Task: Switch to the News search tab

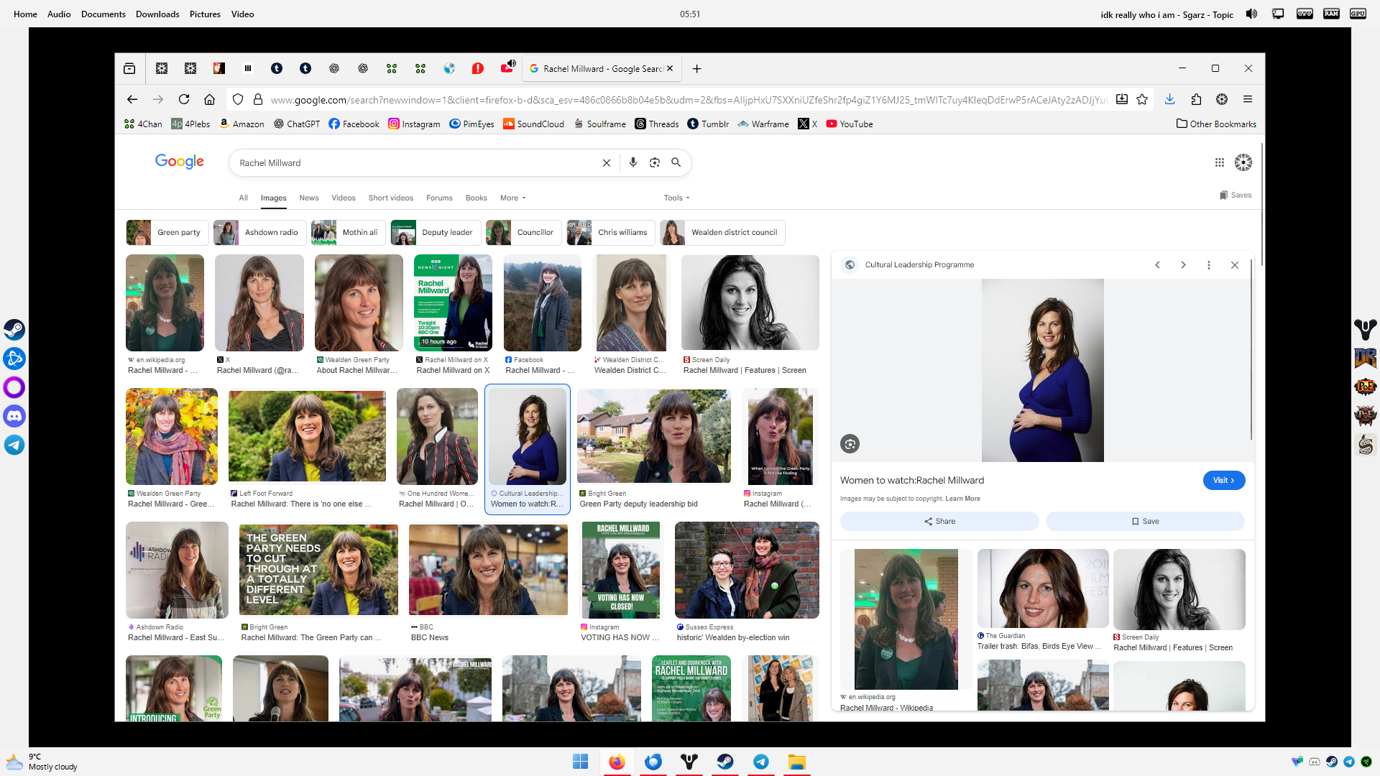Action: [x=308, y=198]
